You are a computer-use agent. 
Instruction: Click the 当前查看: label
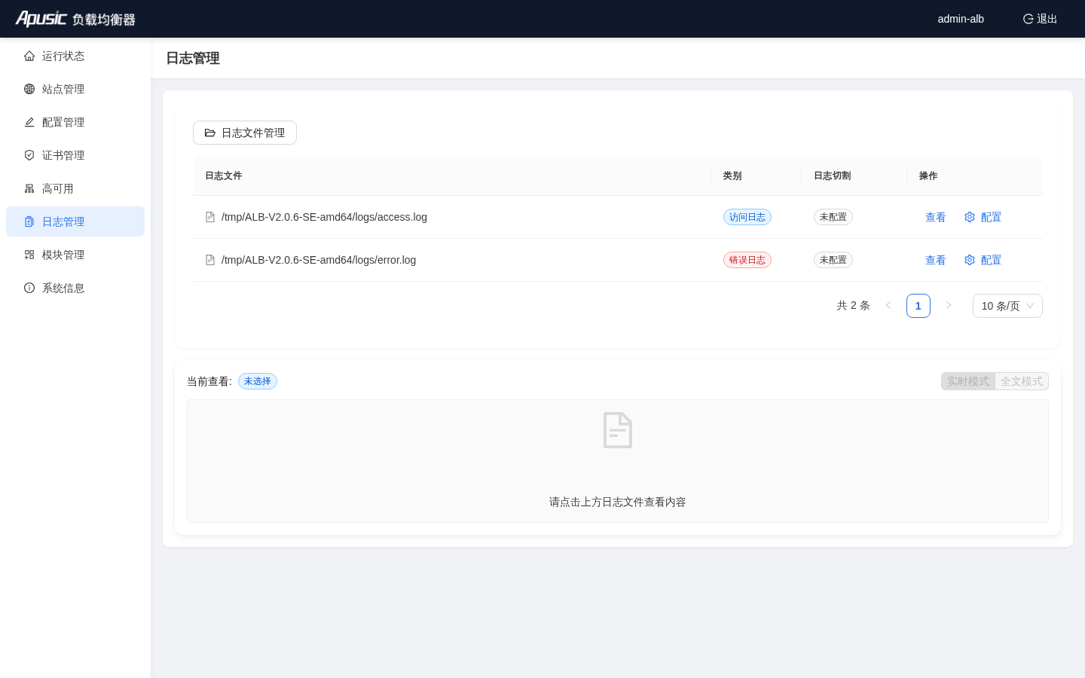pyautogui.click(x=209, y=381)
